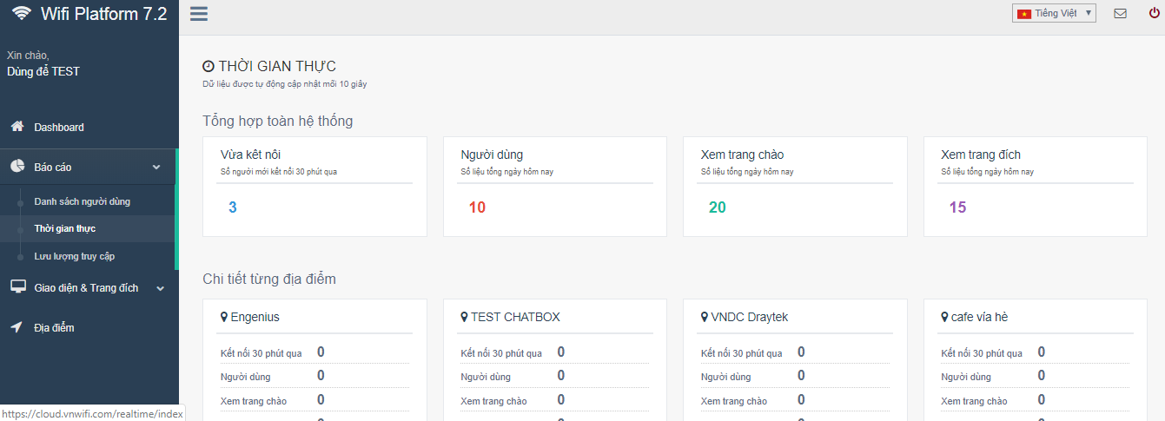Click the Giao diện monitor icon
This screenshot has width=1165, height=421.
[17, 287]
